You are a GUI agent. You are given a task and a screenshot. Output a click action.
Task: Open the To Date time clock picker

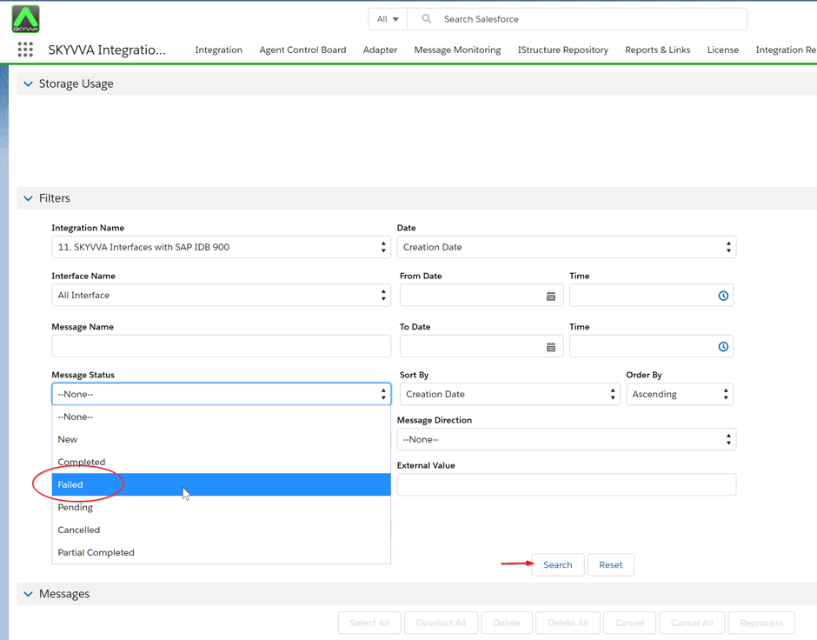coord(722,347)
